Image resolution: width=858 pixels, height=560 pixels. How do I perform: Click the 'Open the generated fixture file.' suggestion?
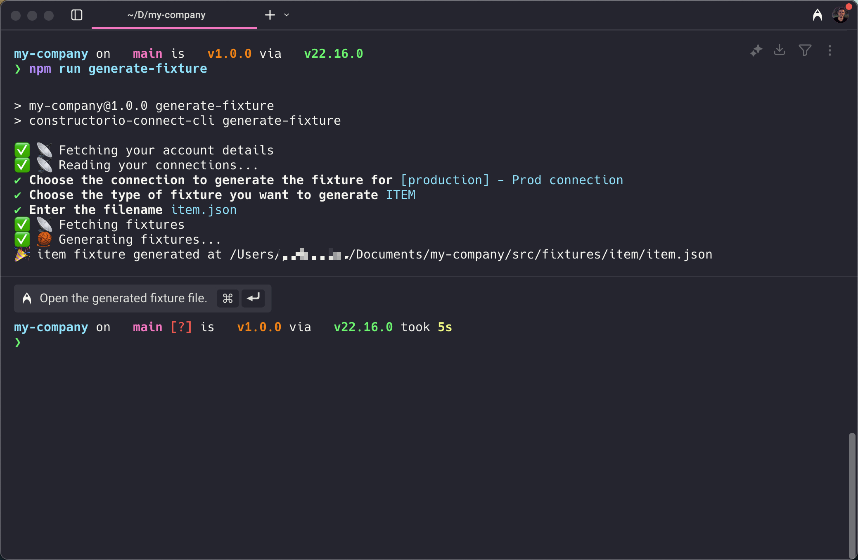point(143,298)
